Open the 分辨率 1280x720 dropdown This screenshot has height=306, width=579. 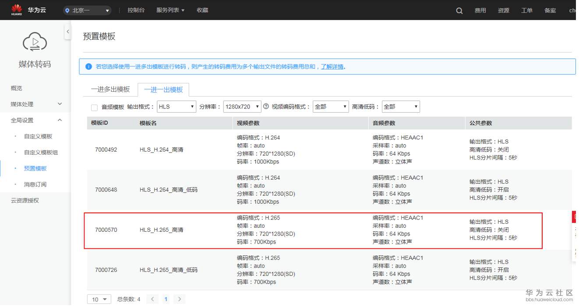click(x=242, y=106)
